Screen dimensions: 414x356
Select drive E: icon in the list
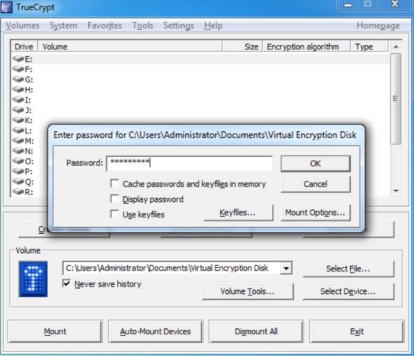click(18, 58)
